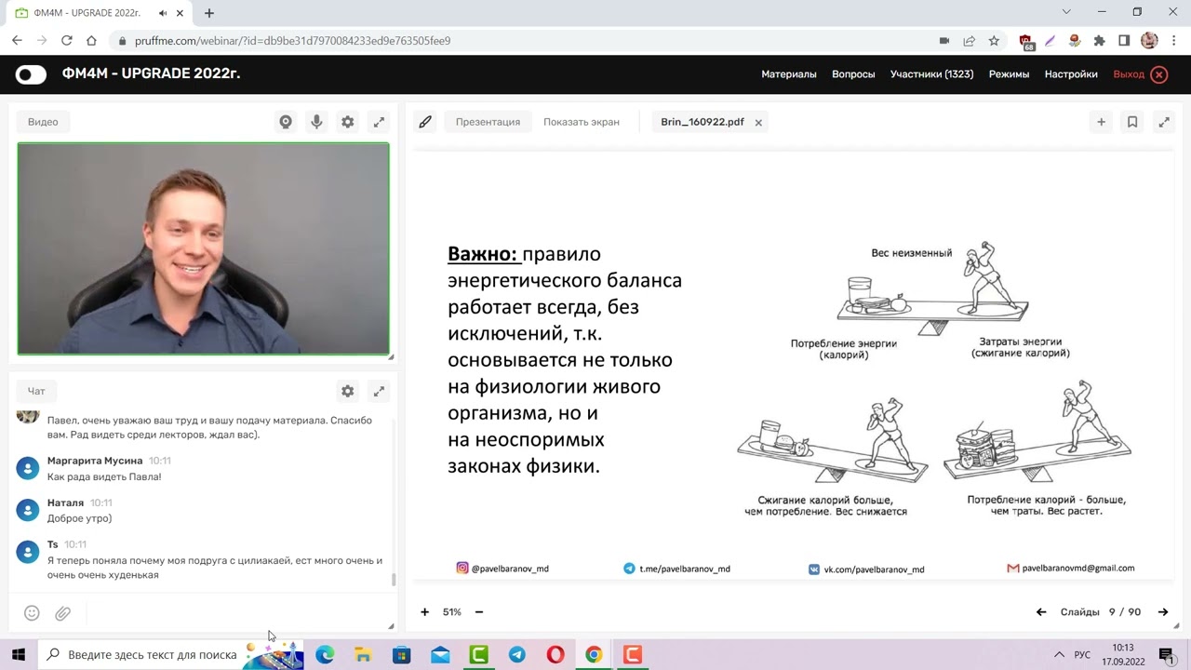Open chat settings gear
This screenshot has height=670, width=1191.
coord(347,391)
